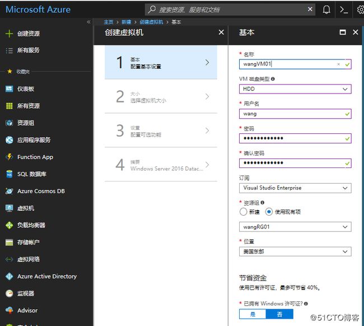The image size is (364, 326).
Task: Click the Load balancers diamond icon
Action: (x=10, y=225)
